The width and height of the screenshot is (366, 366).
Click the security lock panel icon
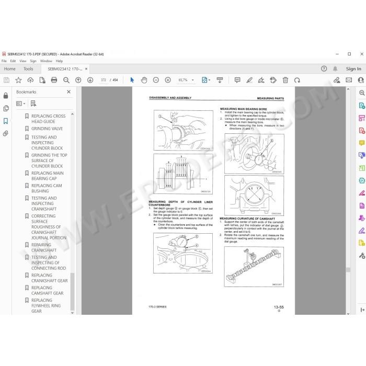pyautogui.click(x=6, y=96)
